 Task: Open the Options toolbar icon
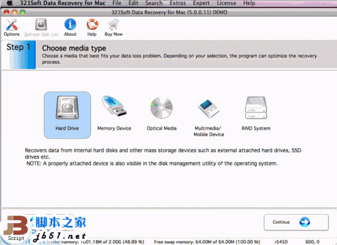(x=12, y=28)
